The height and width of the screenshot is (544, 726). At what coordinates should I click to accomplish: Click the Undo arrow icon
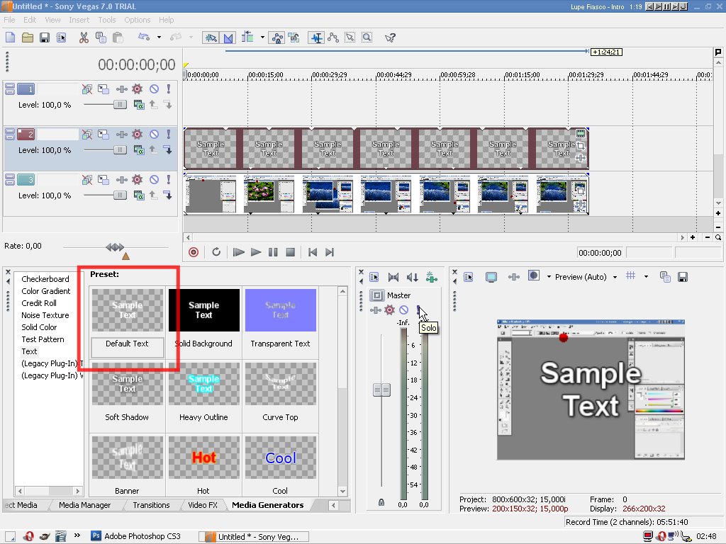pyautogui.click(x=144, y=38)
